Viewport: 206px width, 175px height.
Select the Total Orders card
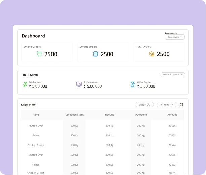(x=159, y=52)
